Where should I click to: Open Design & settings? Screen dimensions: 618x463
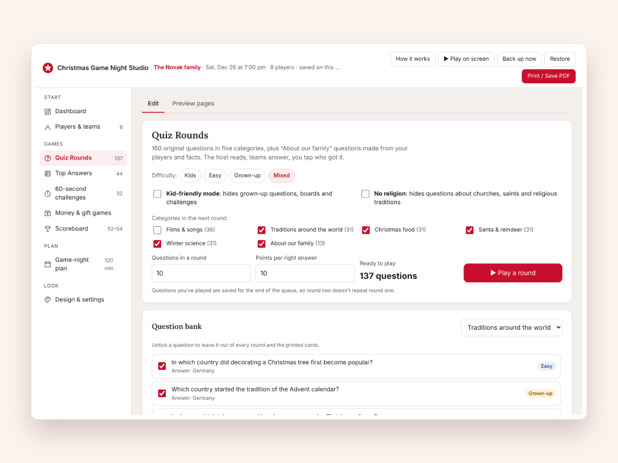pos(83,299)
